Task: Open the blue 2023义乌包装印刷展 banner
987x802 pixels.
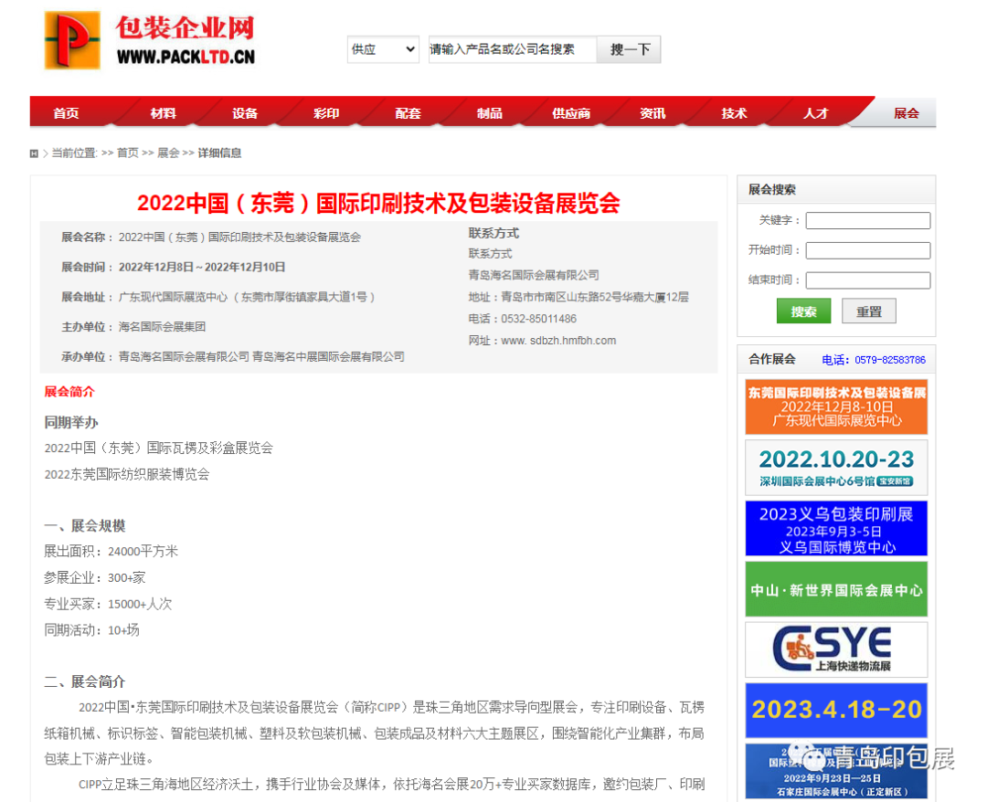Action: tap(836, 528)
